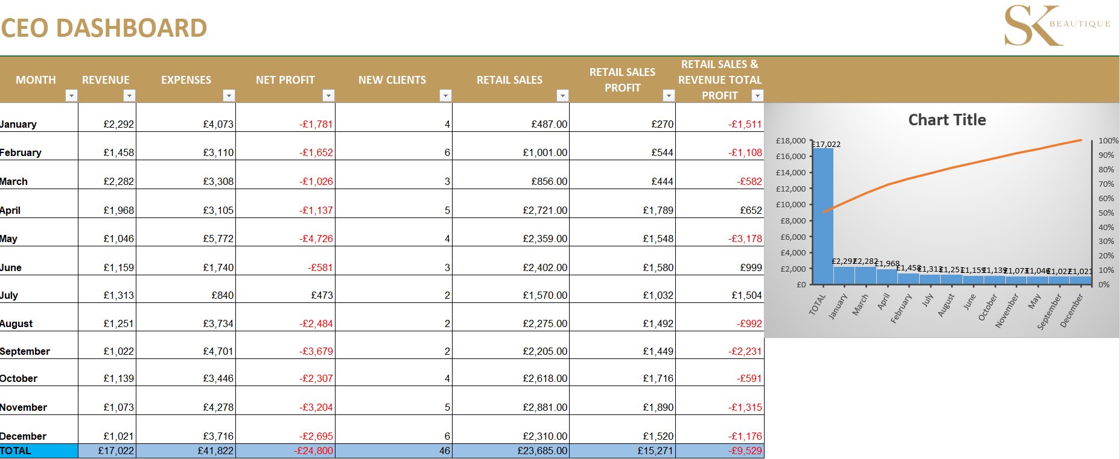Open the RETAIL SALES filter dropdown
1120x459 pixels.
pyautogui.click(x=562, y=95)
